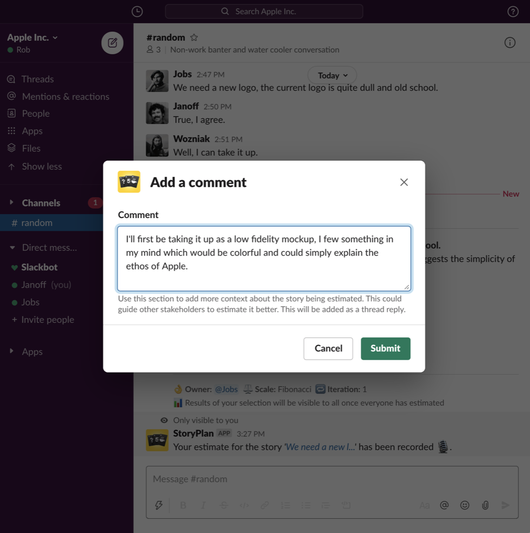Toggle bold formatting in the composer

tap(183, 505)
